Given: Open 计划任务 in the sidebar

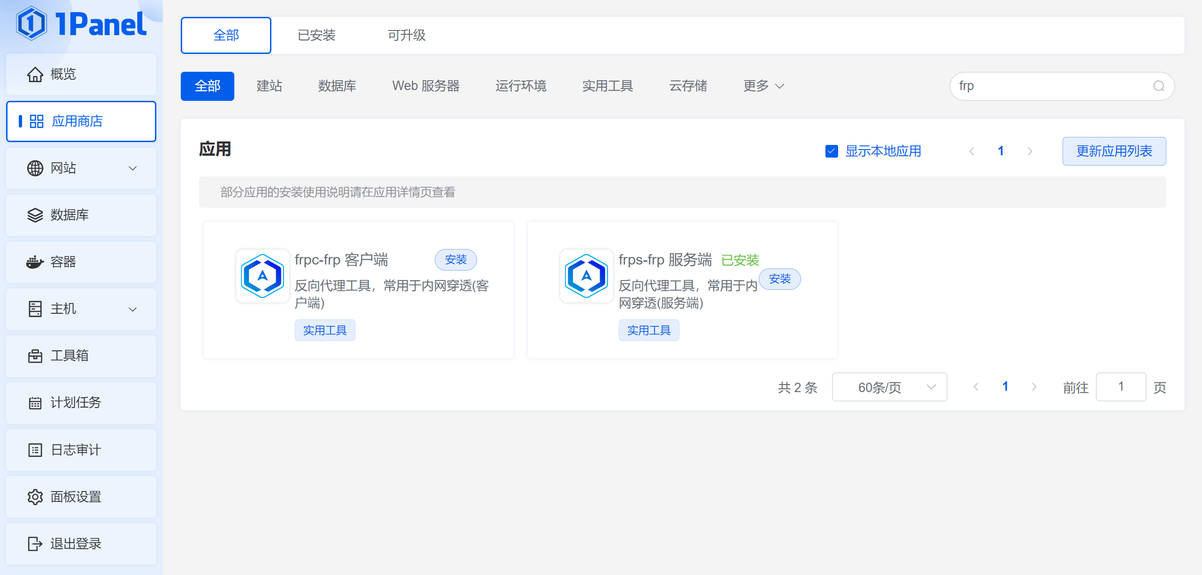Looking at the screenshot, I should pos(81,403).
